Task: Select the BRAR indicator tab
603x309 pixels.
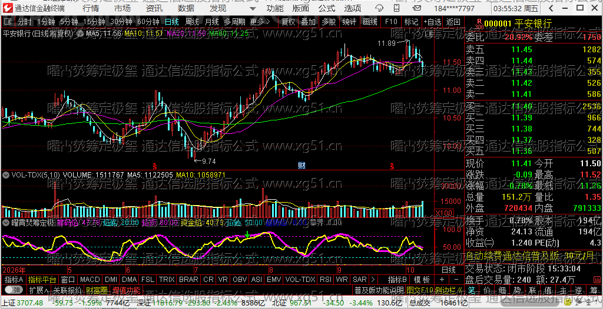Action: pos(188,280)
